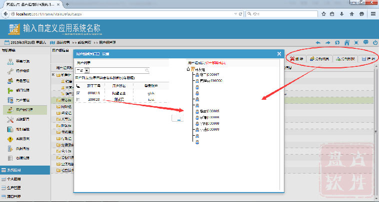Open the browser downloads arrow icon
This screenshot has height=202, width=379.
[x=342, y=14]
